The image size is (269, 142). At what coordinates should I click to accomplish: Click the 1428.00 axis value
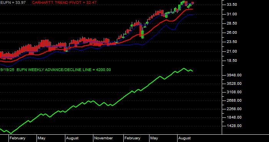(x=234, y=126)
